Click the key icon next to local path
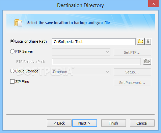Screen dimensions: 161x133 tap(148, 42)
